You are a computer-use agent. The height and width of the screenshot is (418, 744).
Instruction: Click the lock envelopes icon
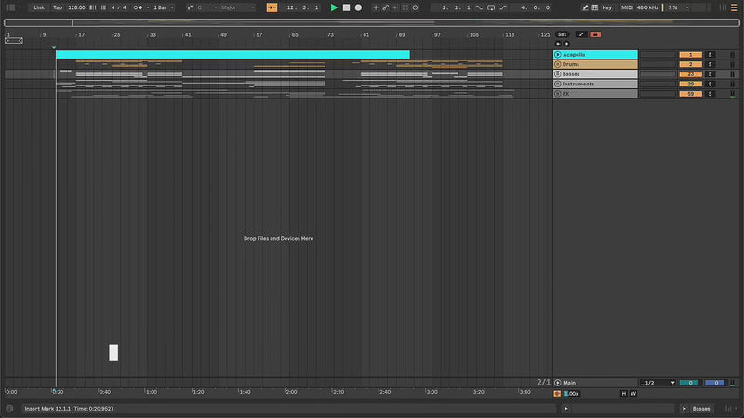(x=595, y=34)
